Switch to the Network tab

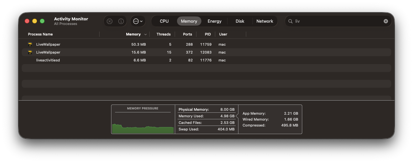pos(265,21)
